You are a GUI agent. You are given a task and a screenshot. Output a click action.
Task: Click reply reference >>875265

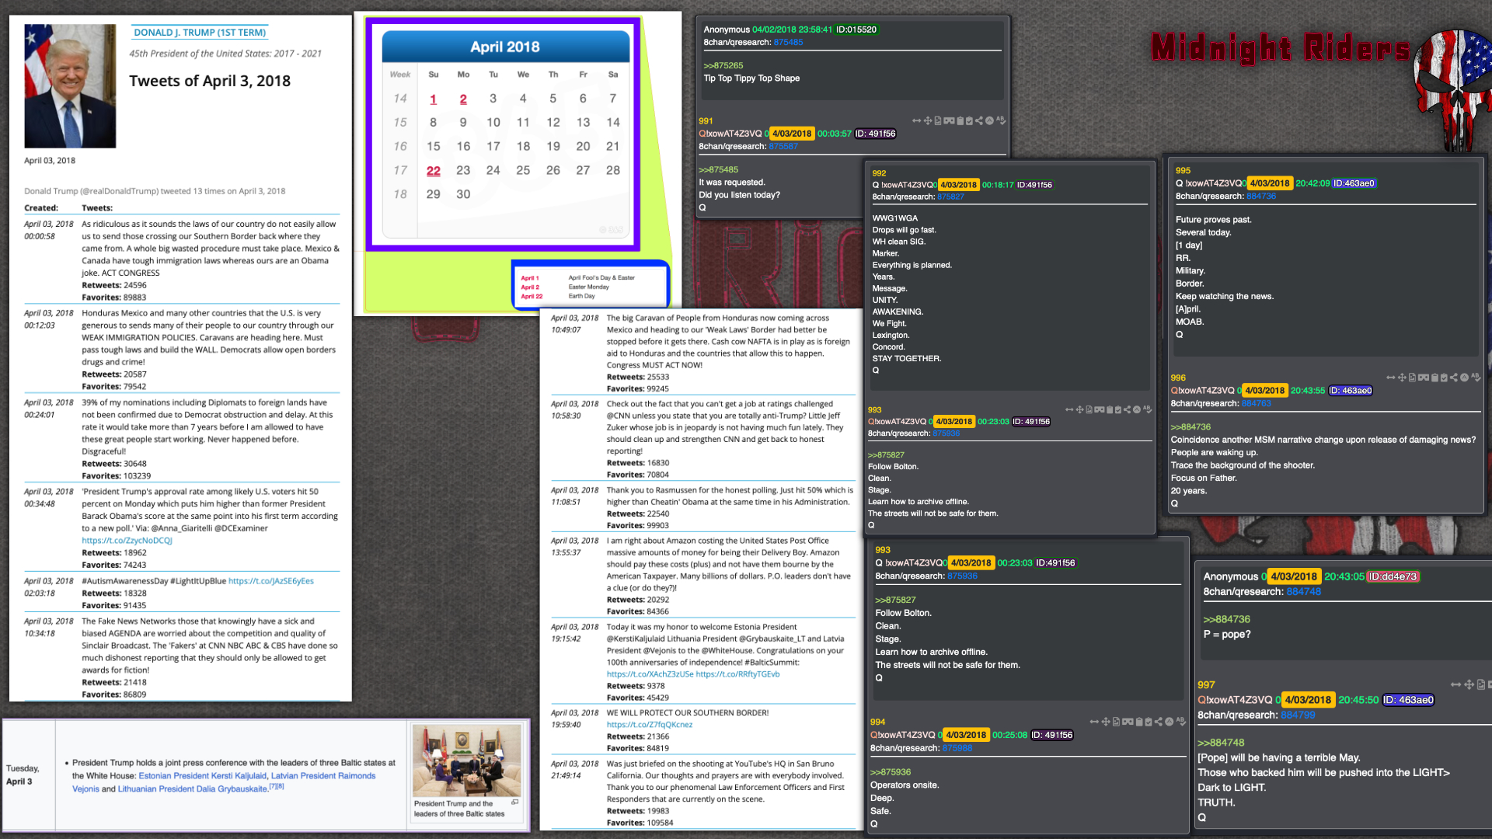pos(723,65)
